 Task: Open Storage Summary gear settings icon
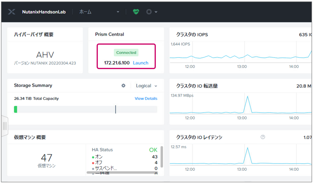123,85
